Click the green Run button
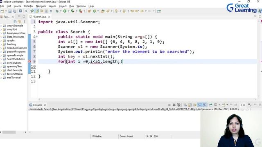The width and height of the screenshot is (262, 147). coord(65,11)
